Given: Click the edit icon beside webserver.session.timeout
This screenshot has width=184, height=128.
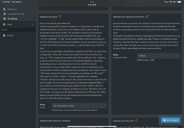Looking at the screenshot, I should [147, 17].
